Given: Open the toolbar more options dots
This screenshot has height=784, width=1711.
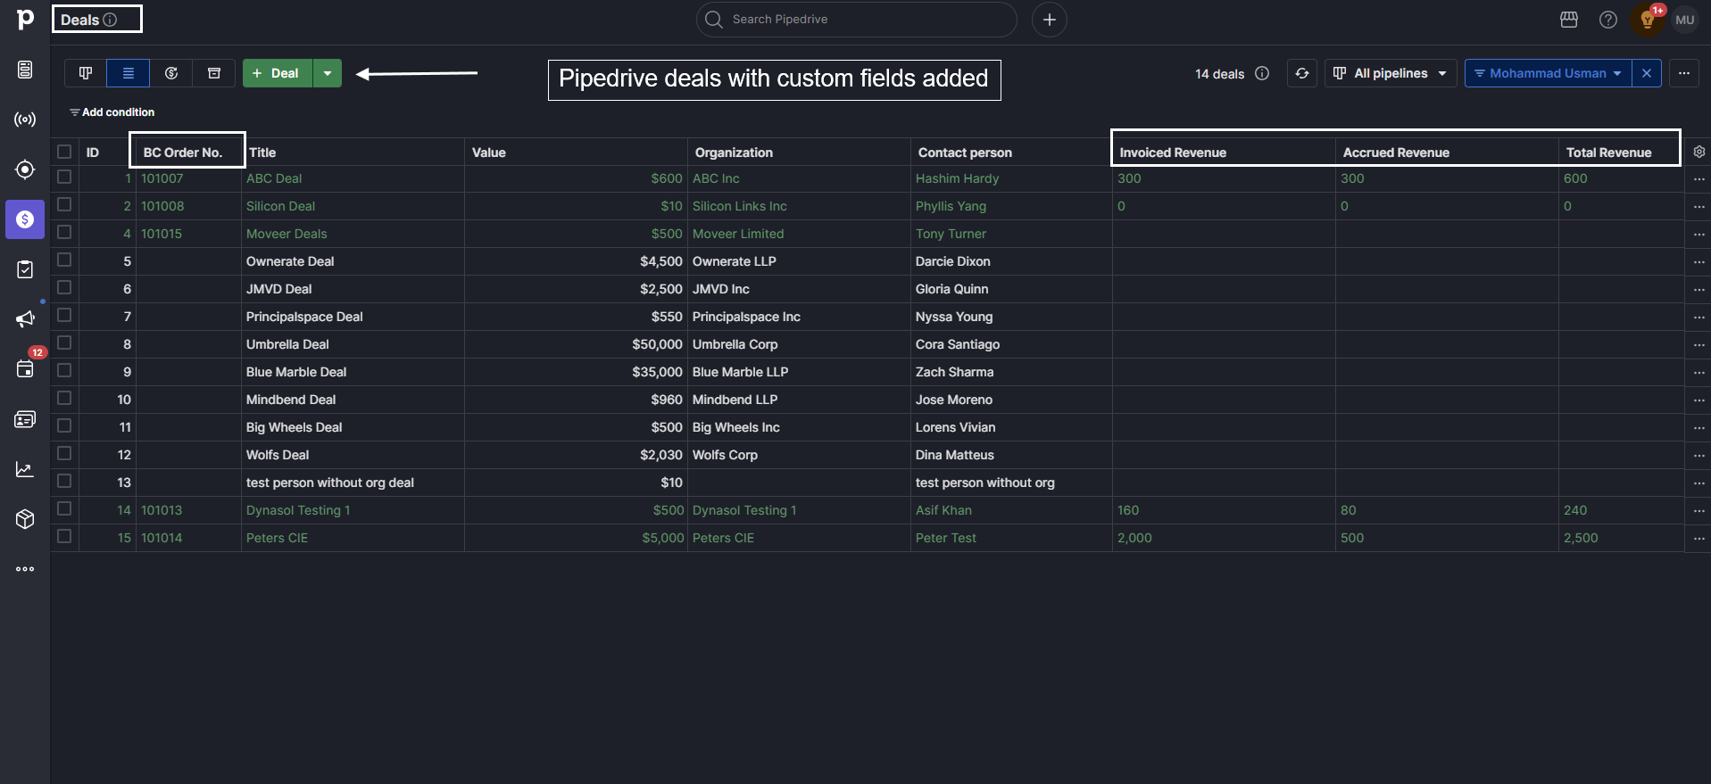Looking at the screenshot, I should 1684,73.
